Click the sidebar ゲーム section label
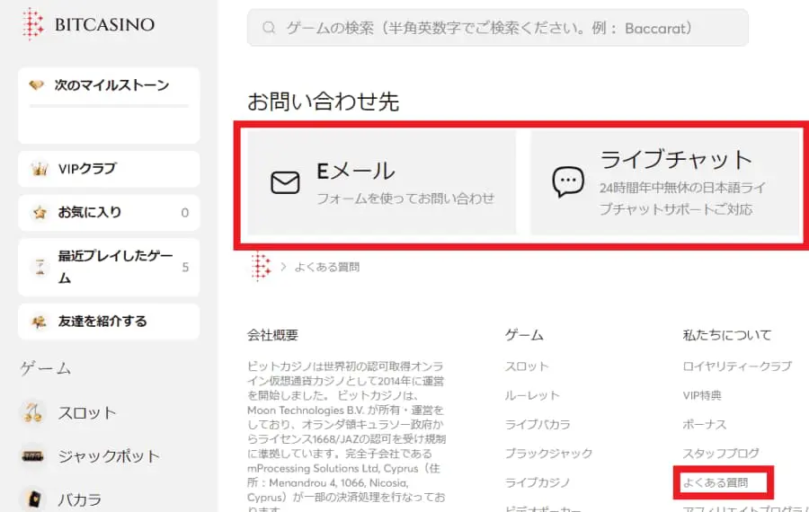809x512 pixels. click(46, 368)
